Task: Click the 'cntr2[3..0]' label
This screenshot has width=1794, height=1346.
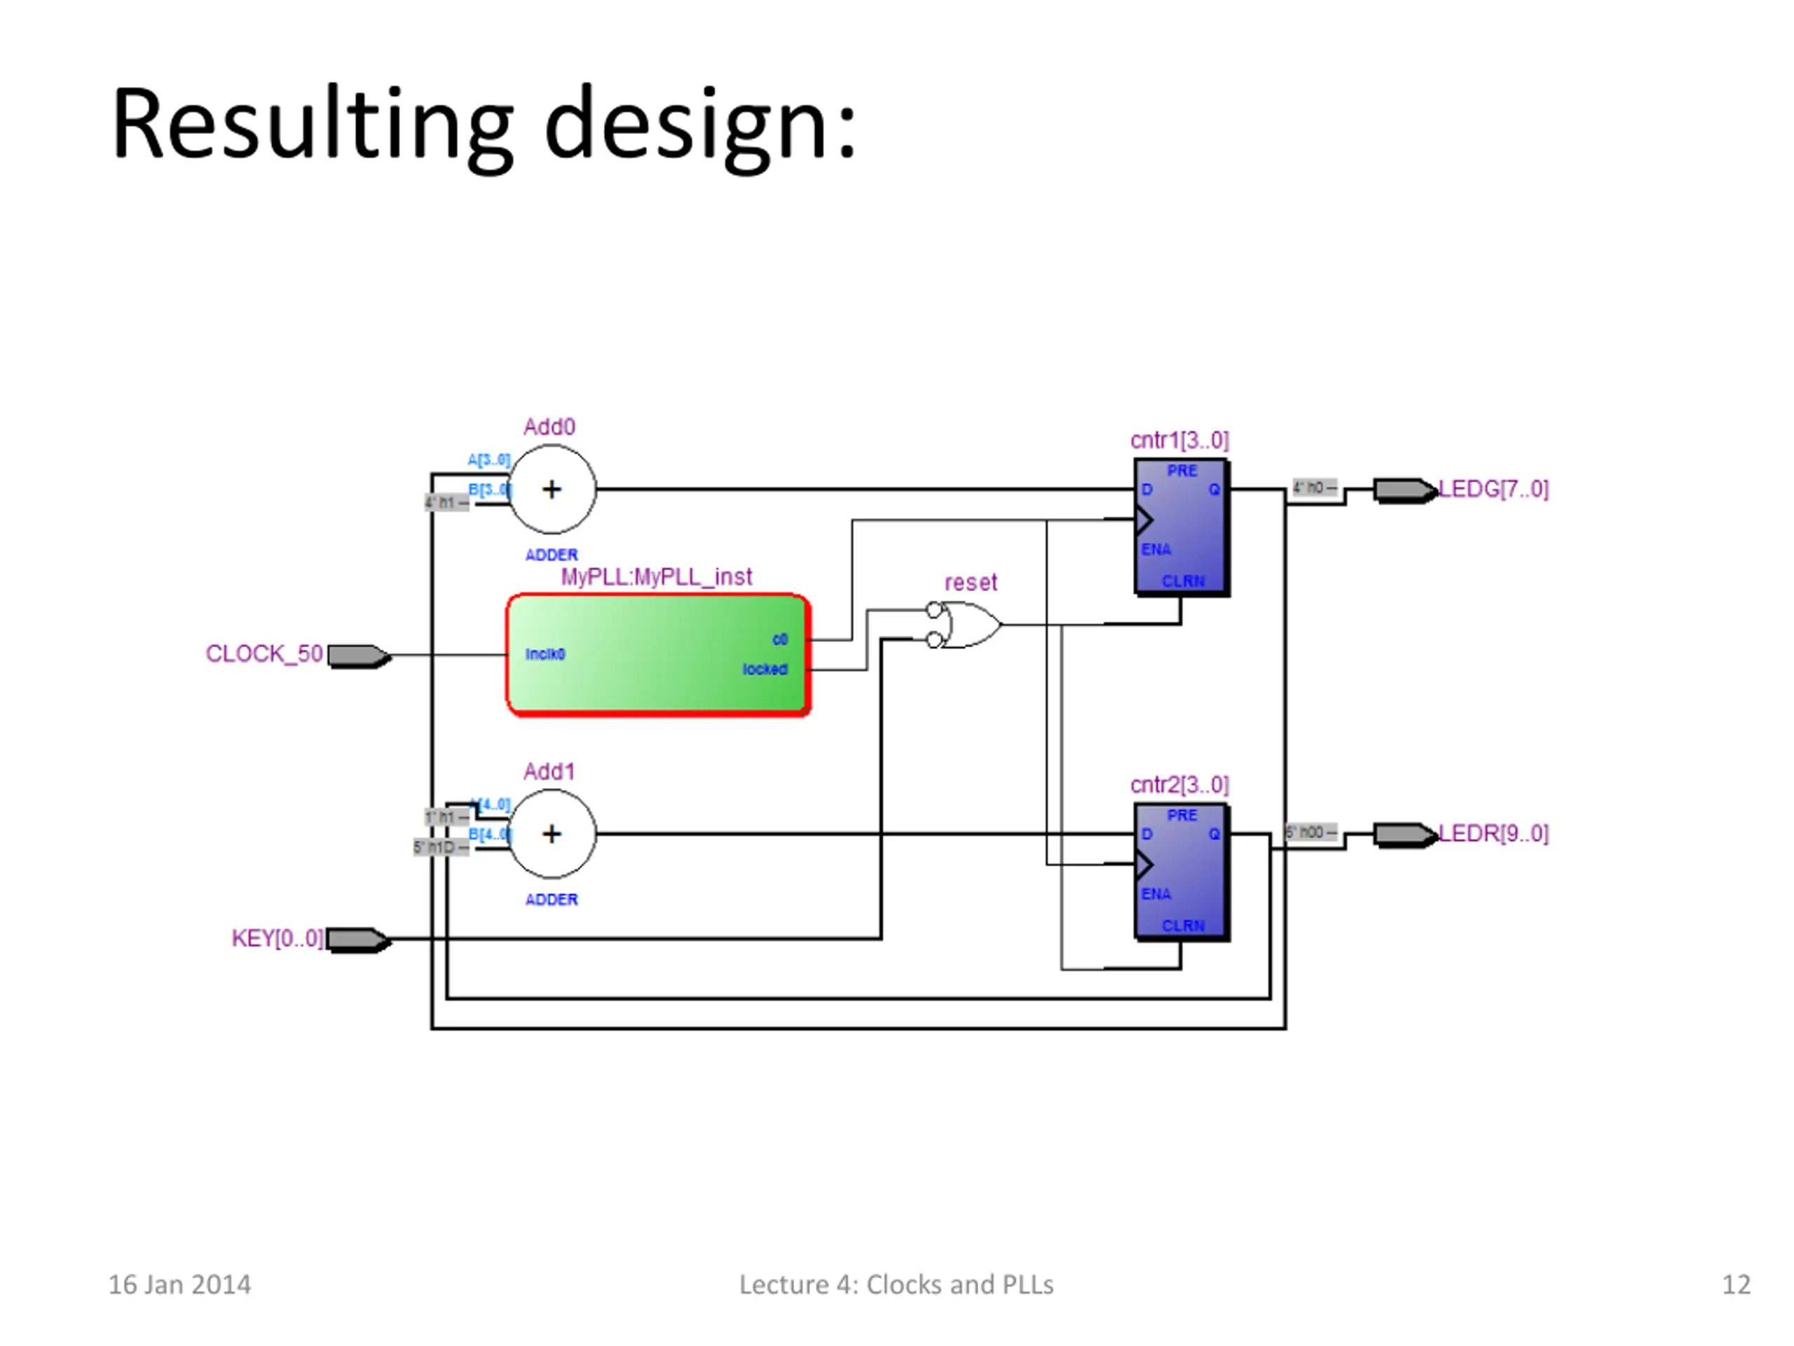Action: tap(1180, 784)
